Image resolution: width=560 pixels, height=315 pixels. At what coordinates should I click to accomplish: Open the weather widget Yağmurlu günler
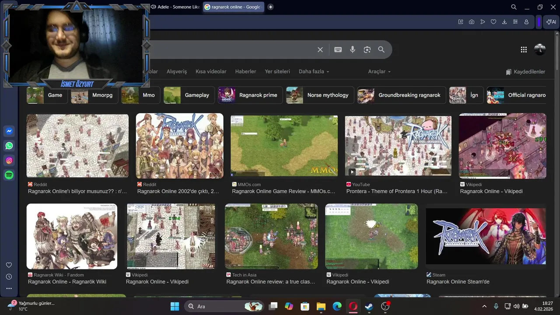tap(31, 306)
